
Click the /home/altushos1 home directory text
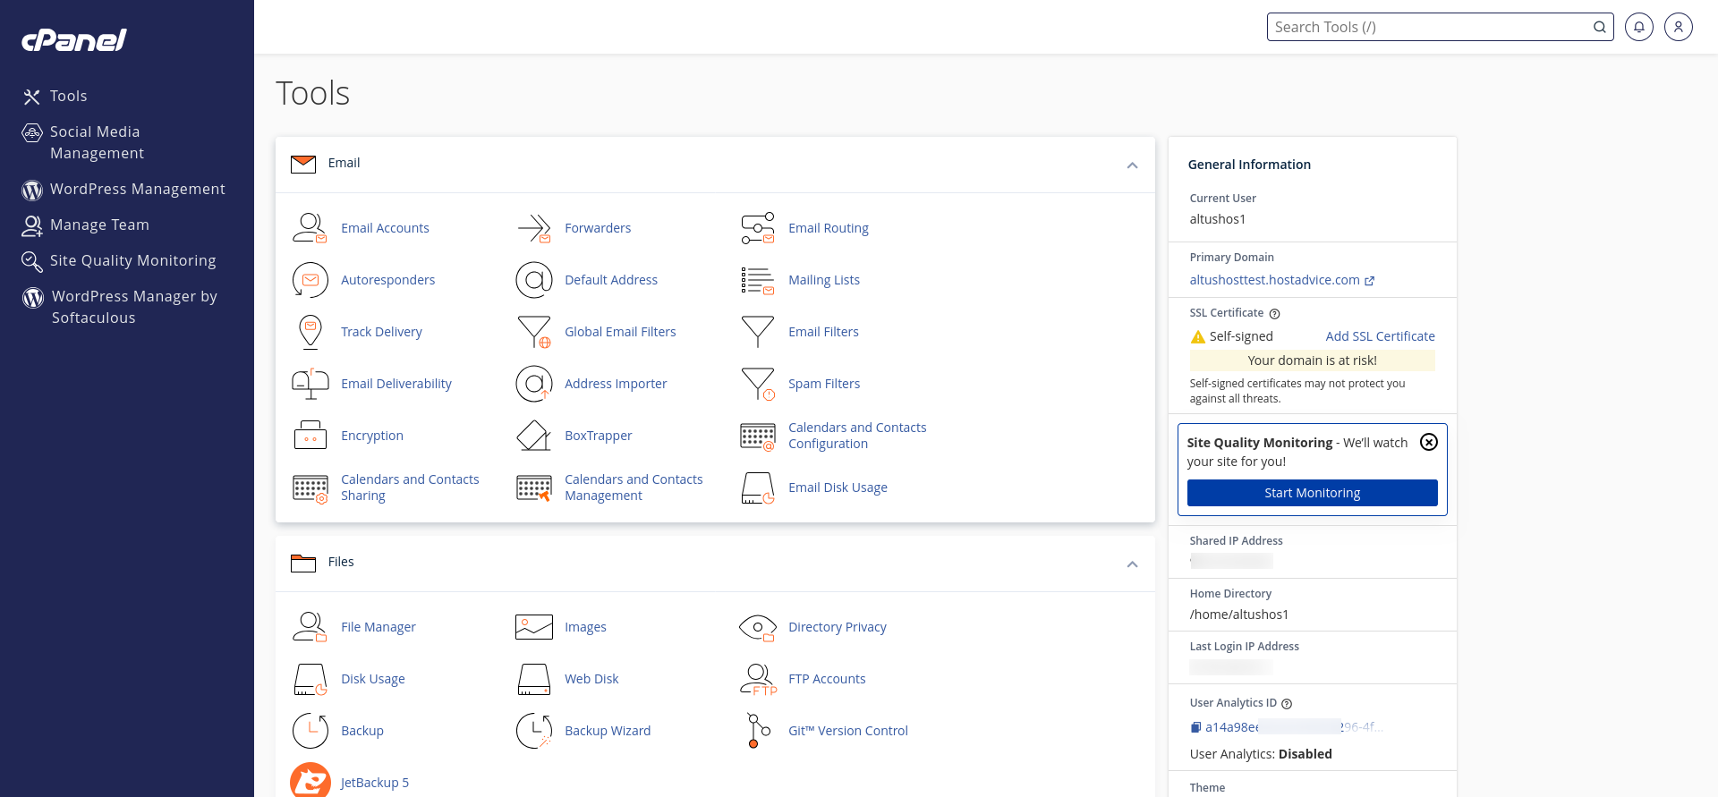tap(1238, 615)
